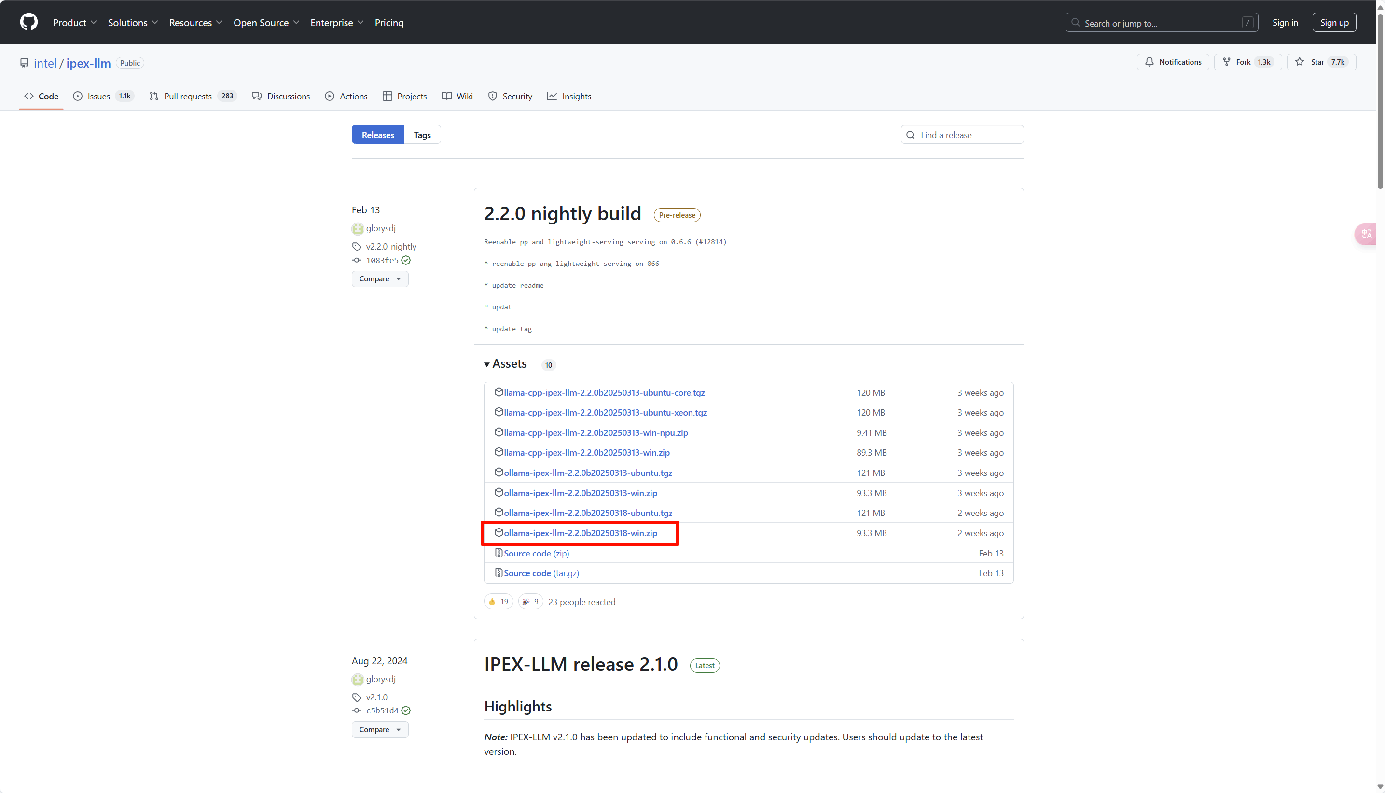Open the Compare dropdown for v2.1.0
Viewport: 1385px width, 793px height.
pos(379,729)
